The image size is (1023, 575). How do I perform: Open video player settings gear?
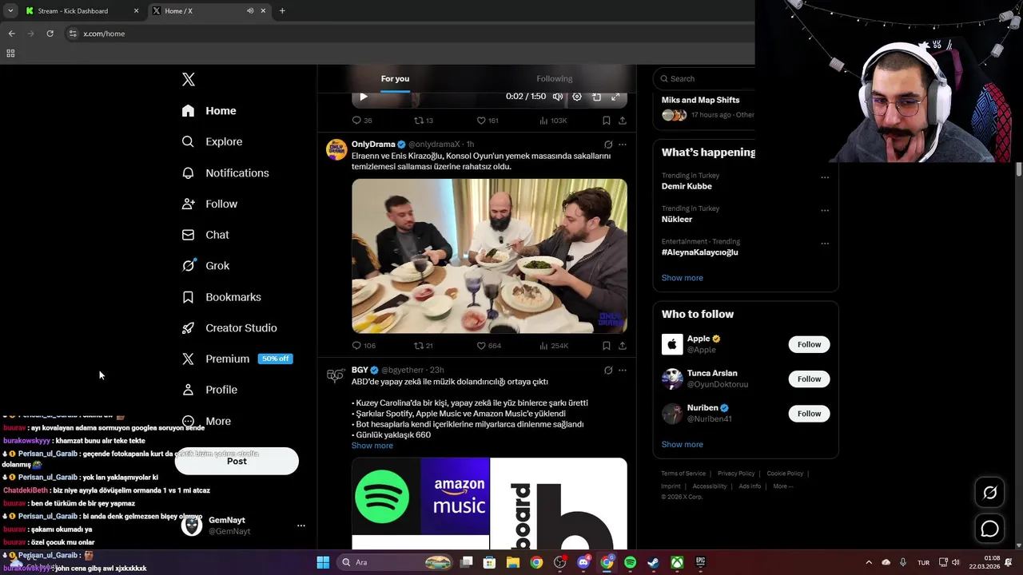[577, 97]
